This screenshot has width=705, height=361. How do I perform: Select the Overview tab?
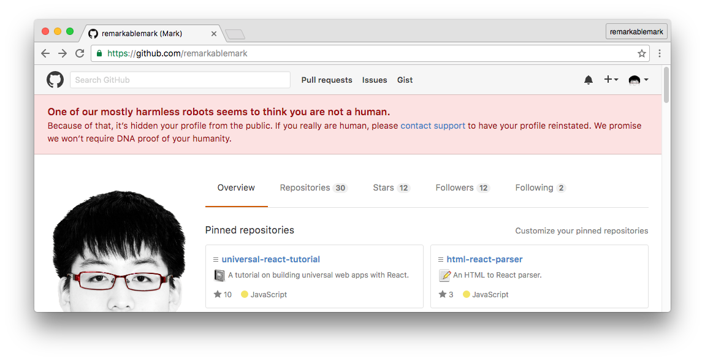(x=236, y=188)
